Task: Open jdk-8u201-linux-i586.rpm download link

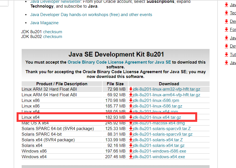Action: click(156, 100)
